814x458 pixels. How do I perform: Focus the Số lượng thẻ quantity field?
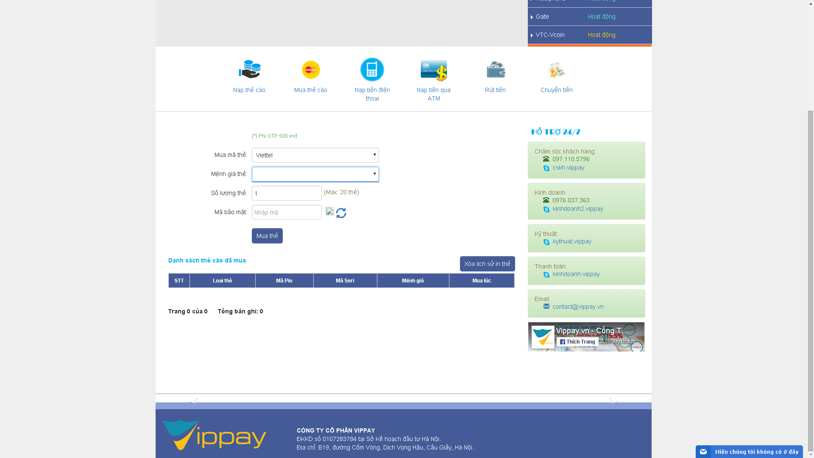(287, 193)
